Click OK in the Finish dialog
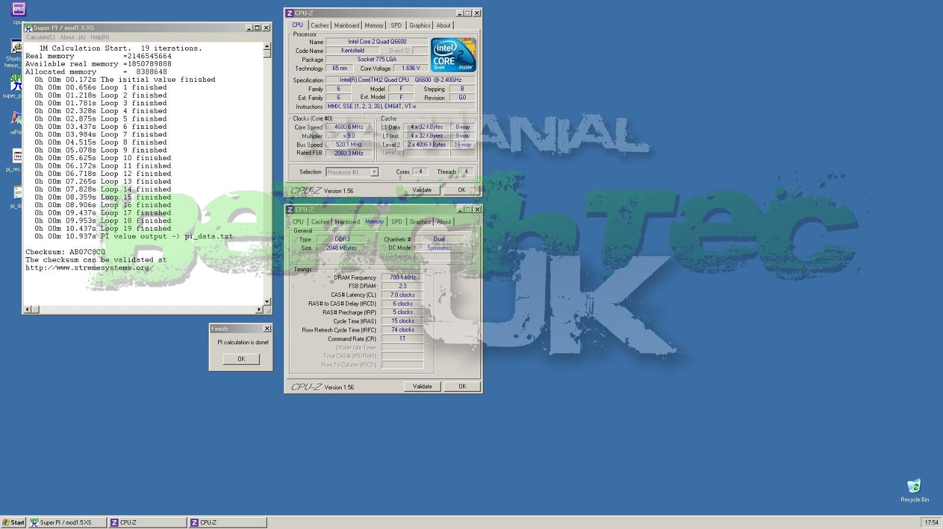This screenshot has height=529, width=943. coord(241,359)
